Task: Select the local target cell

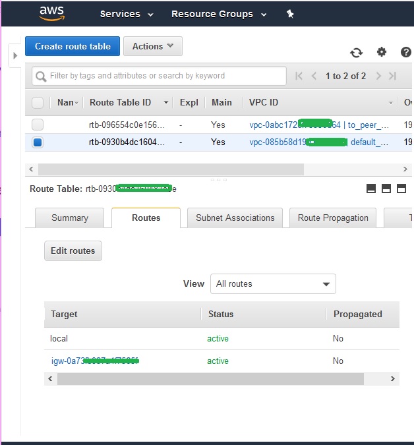Action: [59, 339]
